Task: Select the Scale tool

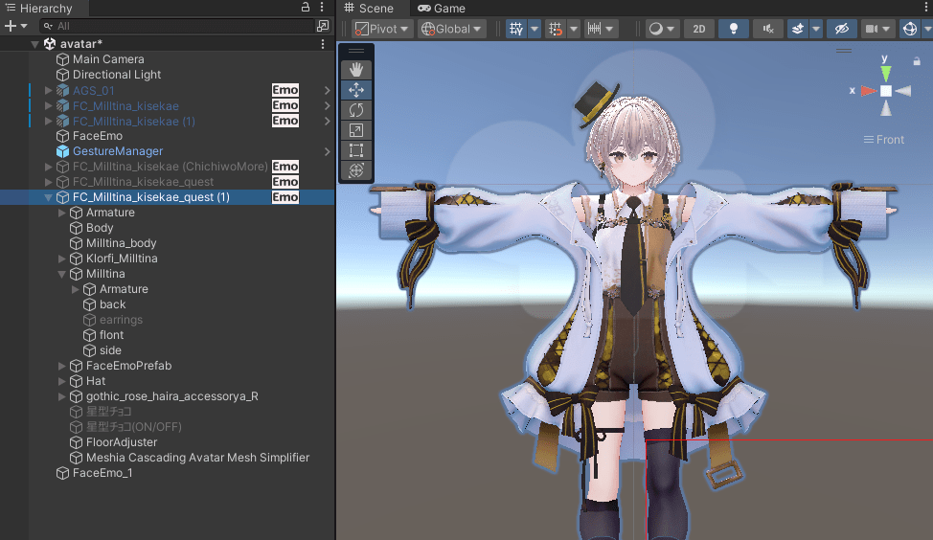Action: click(355, 130)
